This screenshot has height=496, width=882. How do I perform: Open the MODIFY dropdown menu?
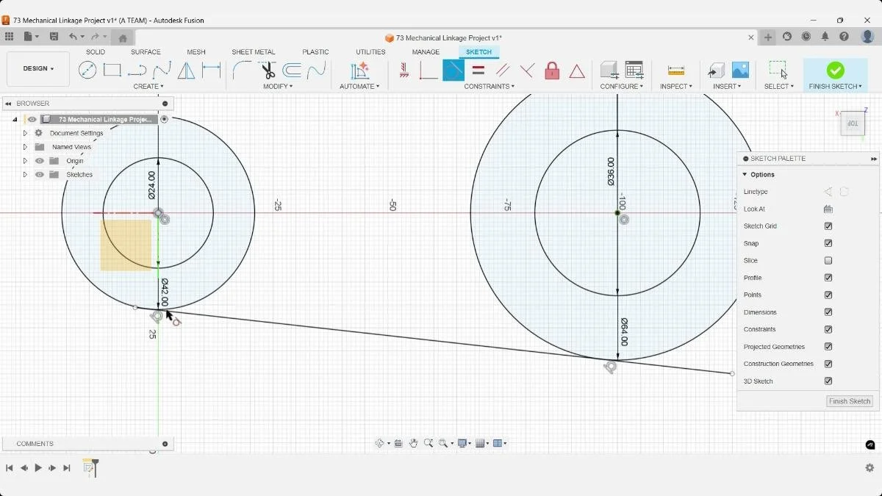[x=278, y=87]
